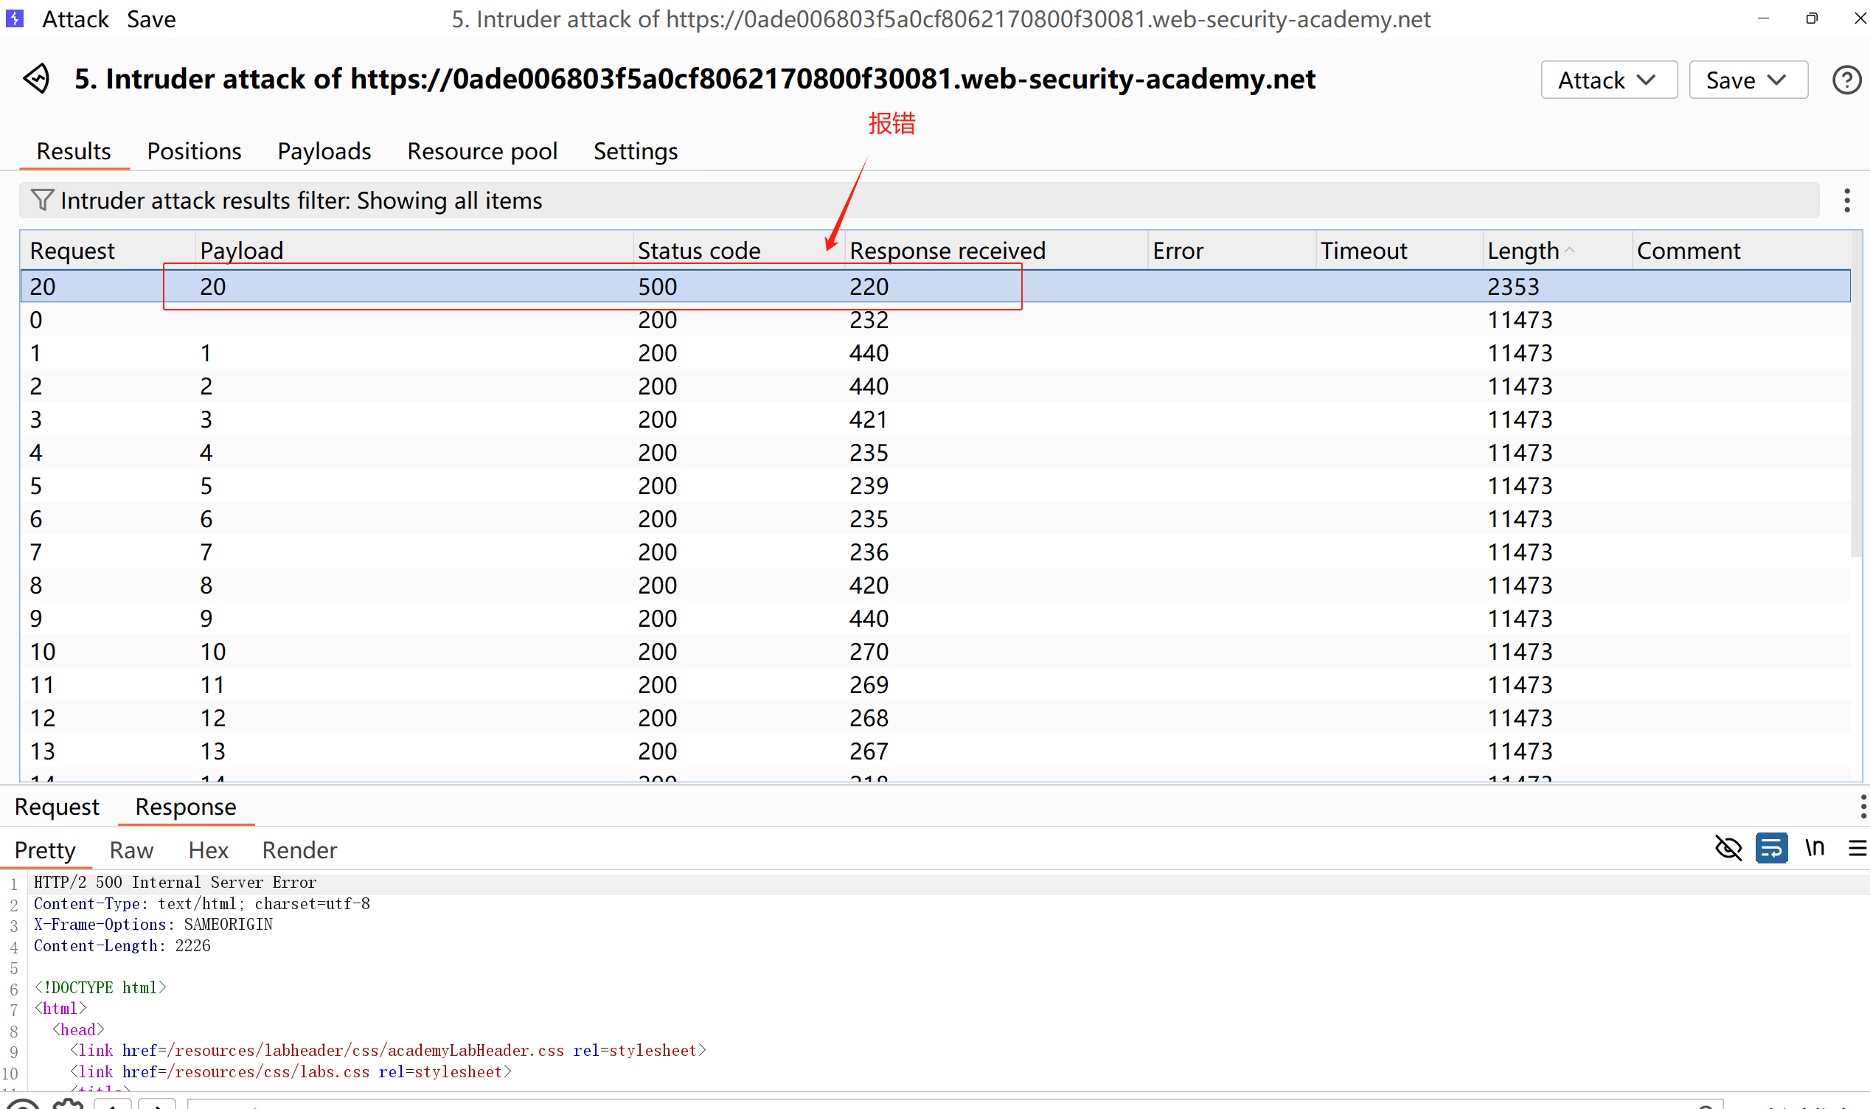The width and height of the screenshot is (1870, 1109).
Task: Click the results filter funnel icon
Action: pos(42,201)
